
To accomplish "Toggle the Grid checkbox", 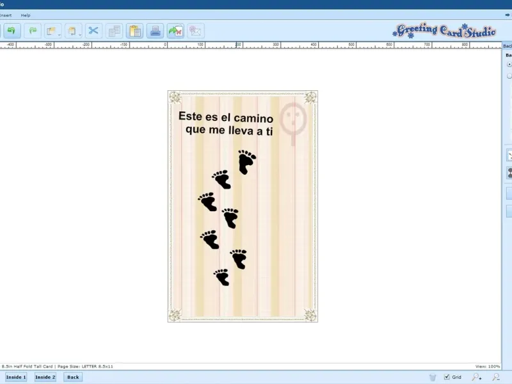I will (447, 377).
